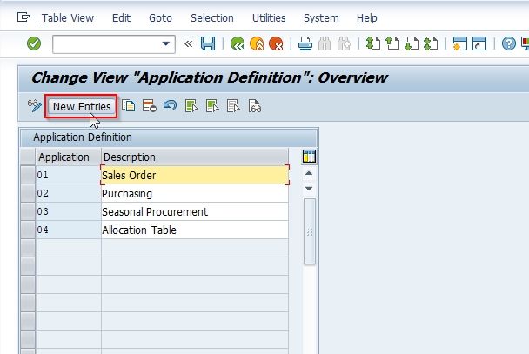
Task: Click the red Cancel icon
Action: 276,43
